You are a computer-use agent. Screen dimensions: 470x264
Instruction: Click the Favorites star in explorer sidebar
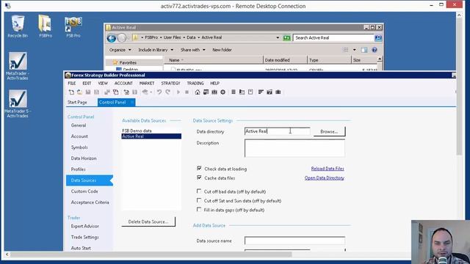pos(115,62)
